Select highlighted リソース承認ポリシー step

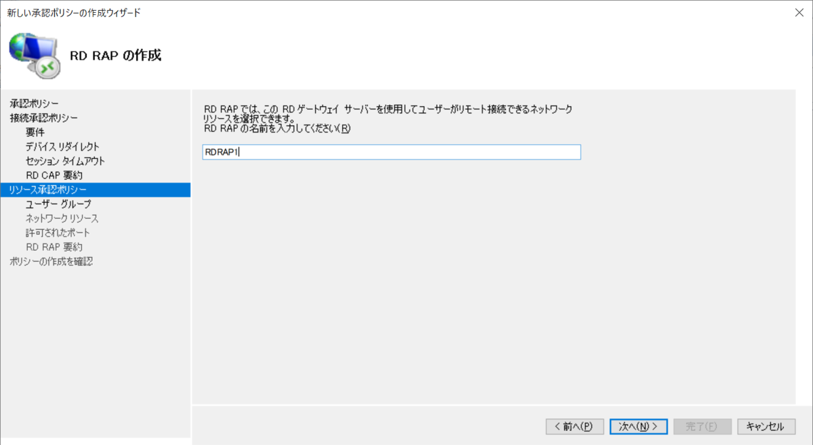click(95, 189)
